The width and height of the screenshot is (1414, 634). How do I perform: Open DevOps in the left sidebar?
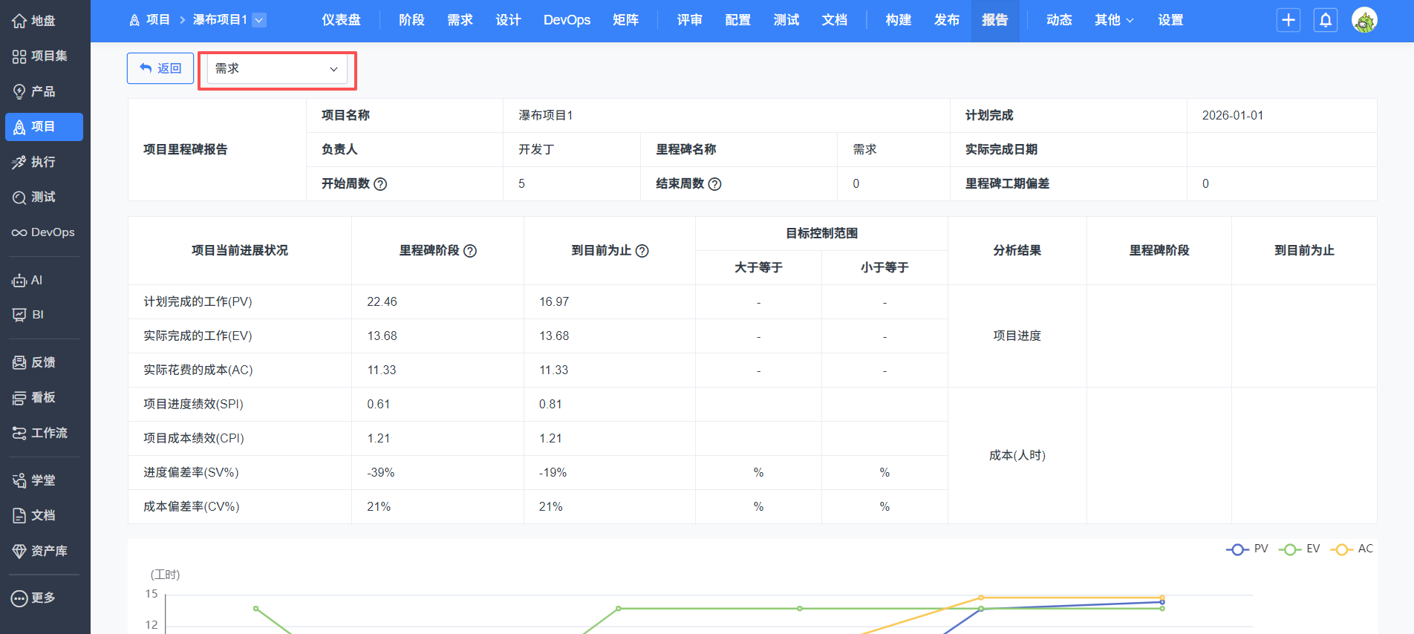(x=43, y=232)
